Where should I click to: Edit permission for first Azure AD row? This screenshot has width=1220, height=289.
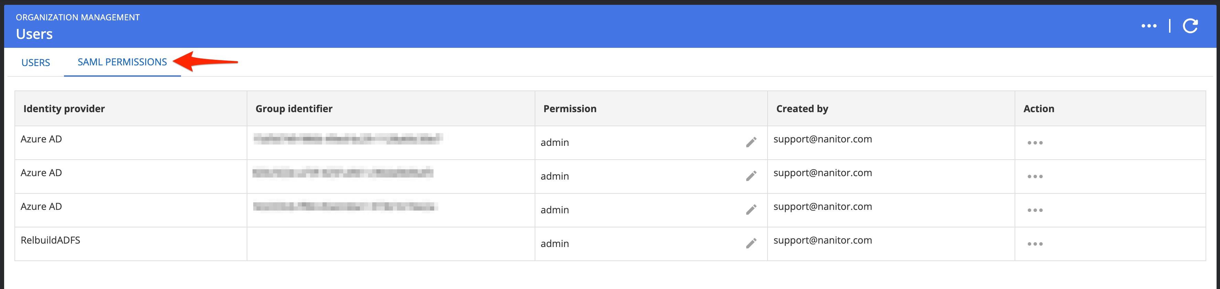click(751, 142)
